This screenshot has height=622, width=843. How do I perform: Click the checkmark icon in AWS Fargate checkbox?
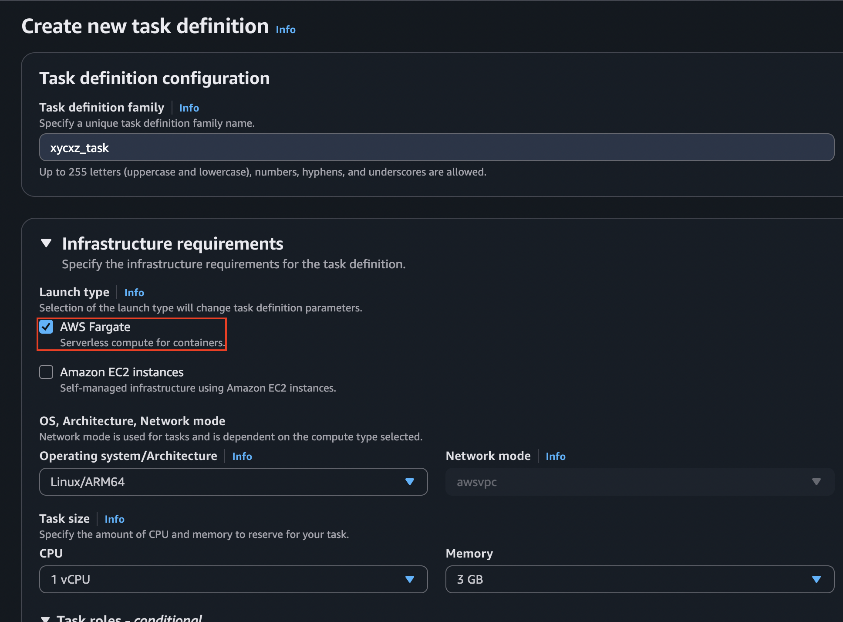point(46,327)
